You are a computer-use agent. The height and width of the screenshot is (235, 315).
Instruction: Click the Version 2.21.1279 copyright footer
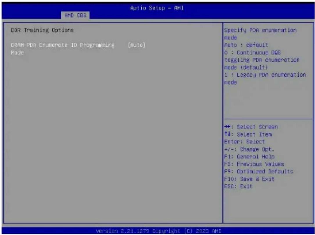point(158,231)
